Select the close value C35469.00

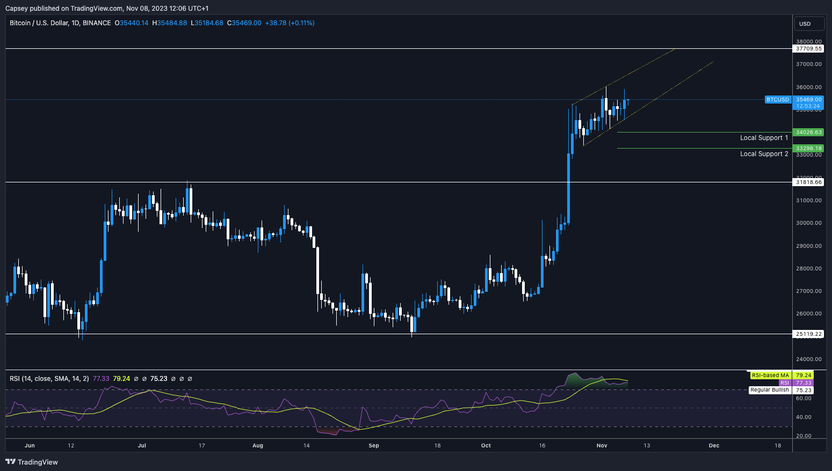tap(244, 23)
